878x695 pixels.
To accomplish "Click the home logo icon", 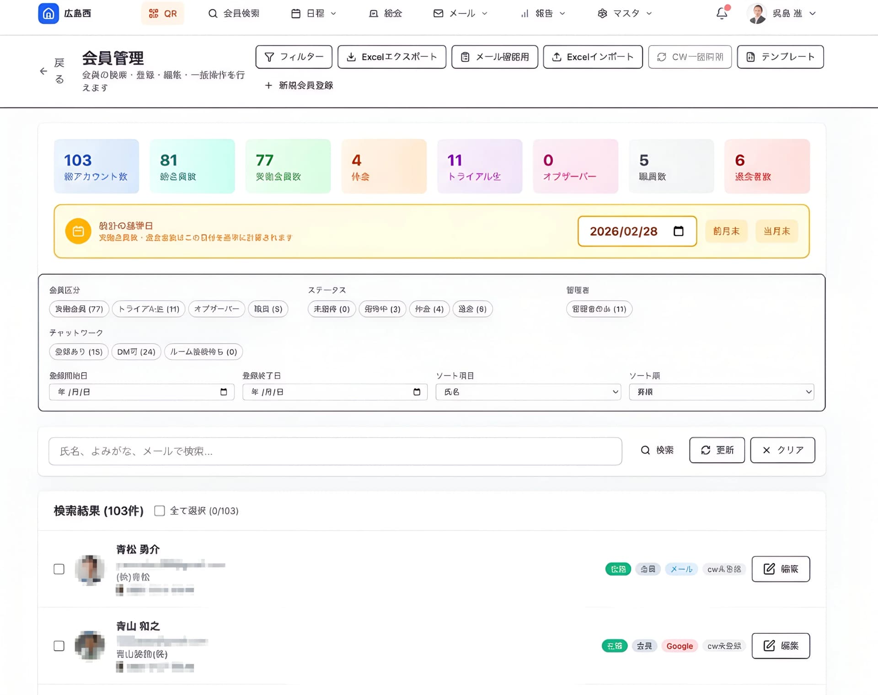I will 48,13.
